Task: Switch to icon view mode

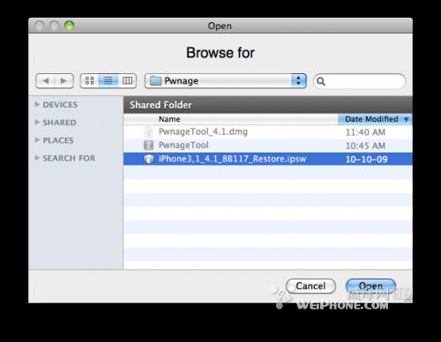Action: click(90, 80)
